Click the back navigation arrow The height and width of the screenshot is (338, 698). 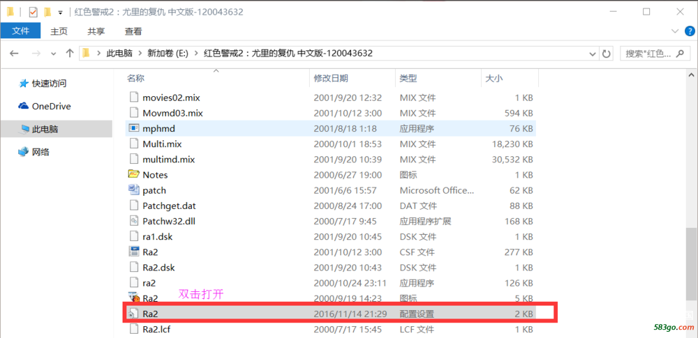click(15, 54)
